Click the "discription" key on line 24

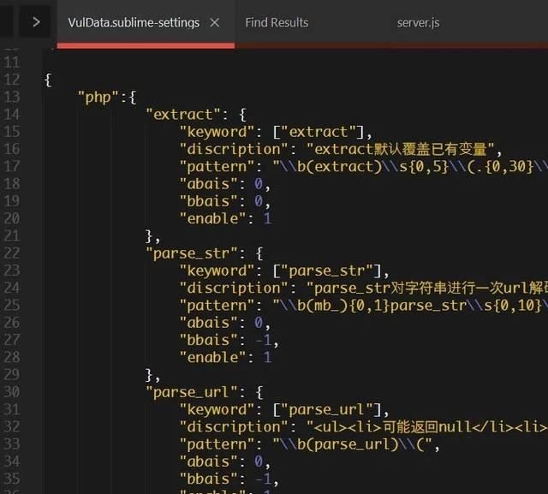tap(229, 288)
